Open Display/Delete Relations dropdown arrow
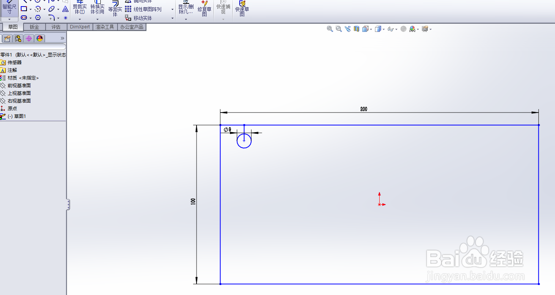 pyautogui.click(x=186, y=19)
